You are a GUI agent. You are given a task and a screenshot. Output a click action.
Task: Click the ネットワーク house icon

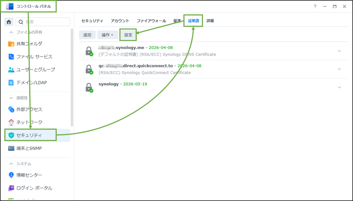tap(11, 122)
